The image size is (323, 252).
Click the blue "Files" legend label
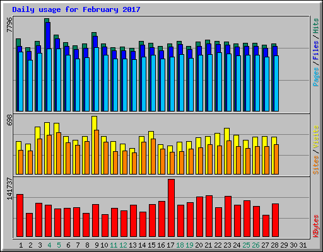point(315,50)
